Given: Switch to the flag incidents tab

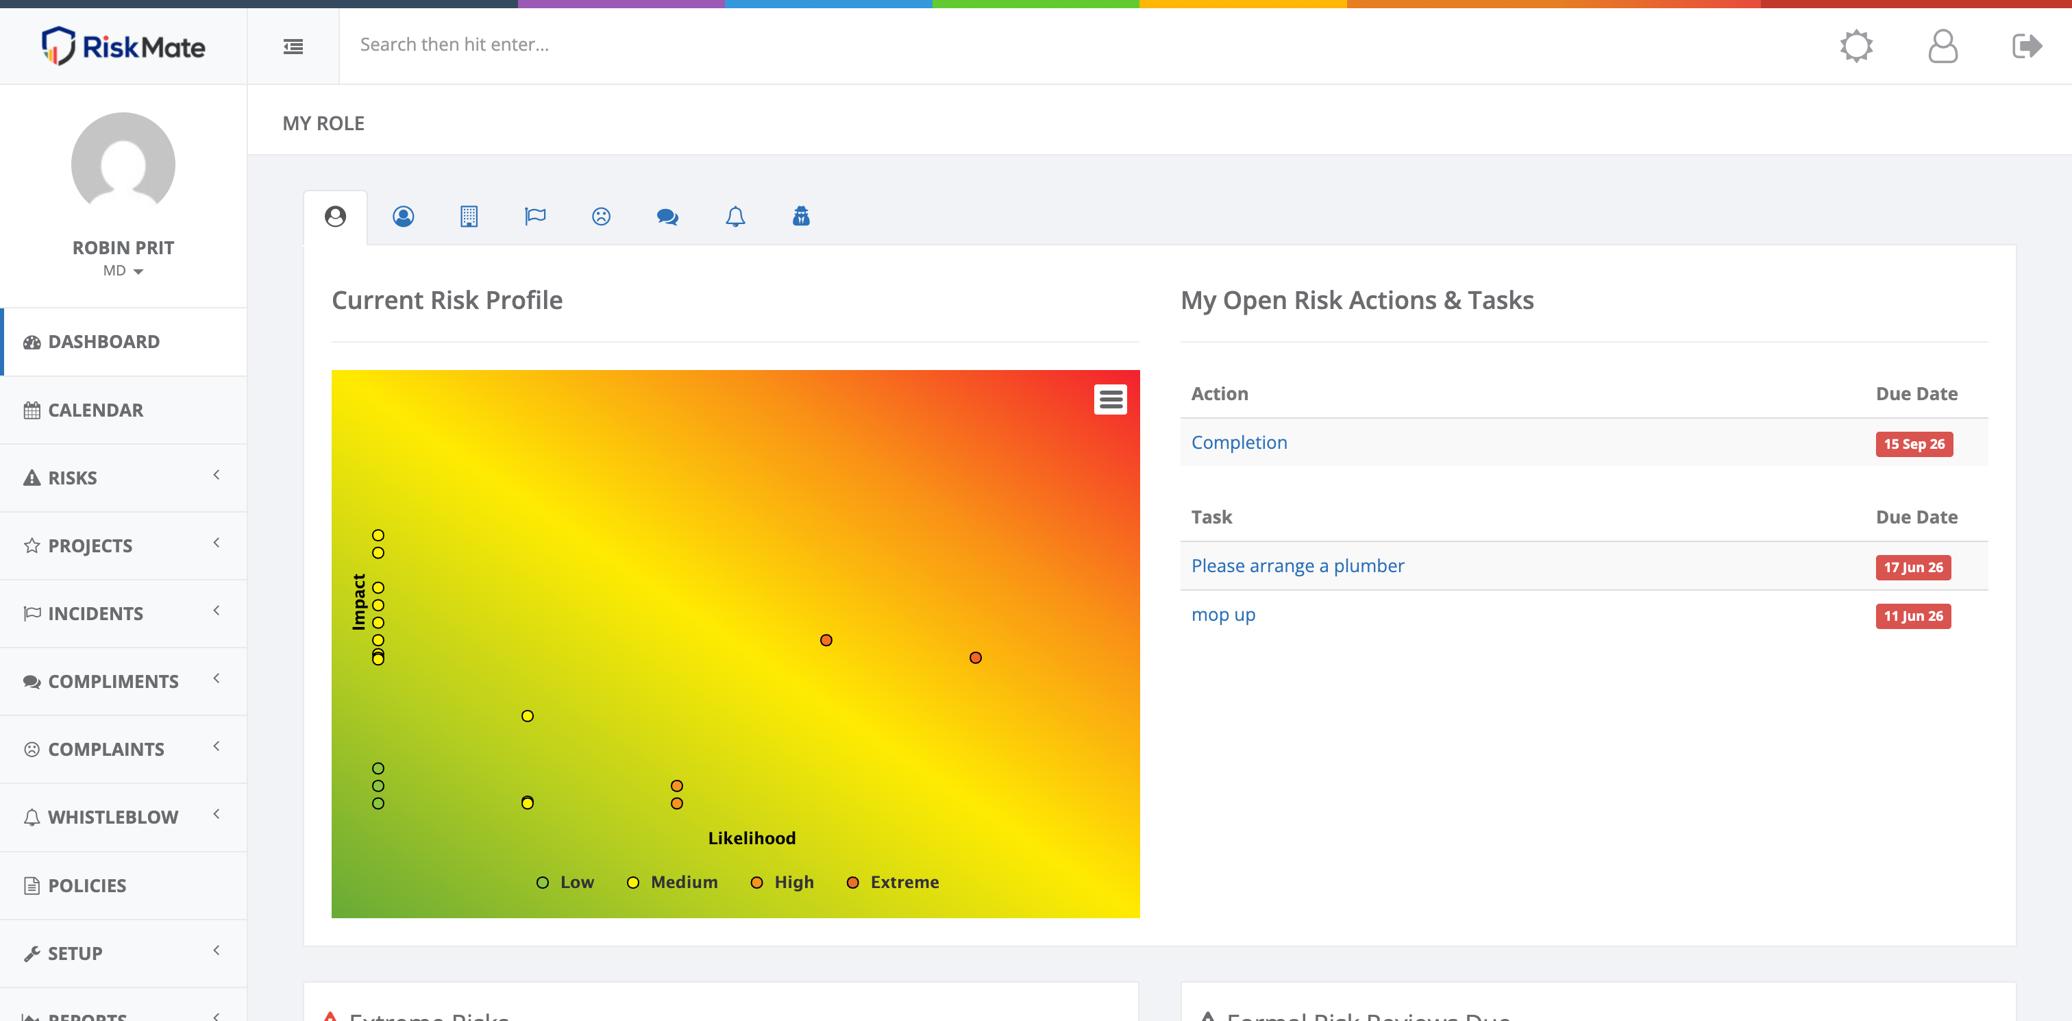Looking at the screenshot, I should click(535, 217).
